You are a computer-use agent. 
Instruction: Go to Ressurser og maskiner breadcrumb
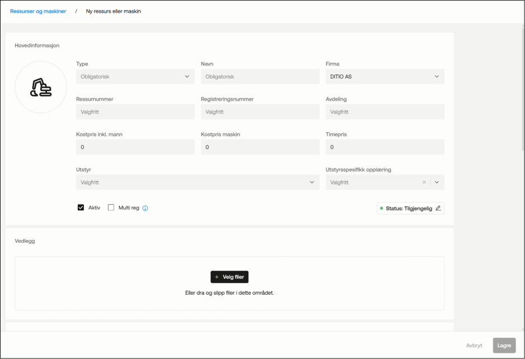tap(38, 11)
